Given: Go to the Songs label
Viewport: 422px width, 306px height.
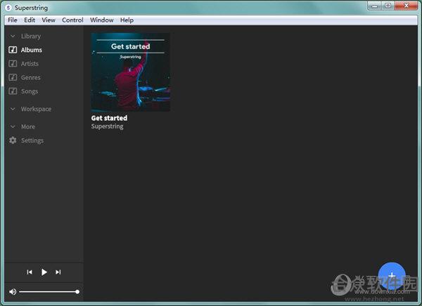Looking at the screenshot, I should 30,92.
